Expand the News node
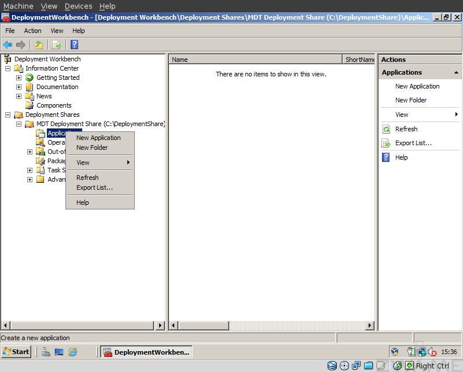This screenshot has width=463, height=372. point(19,96)
